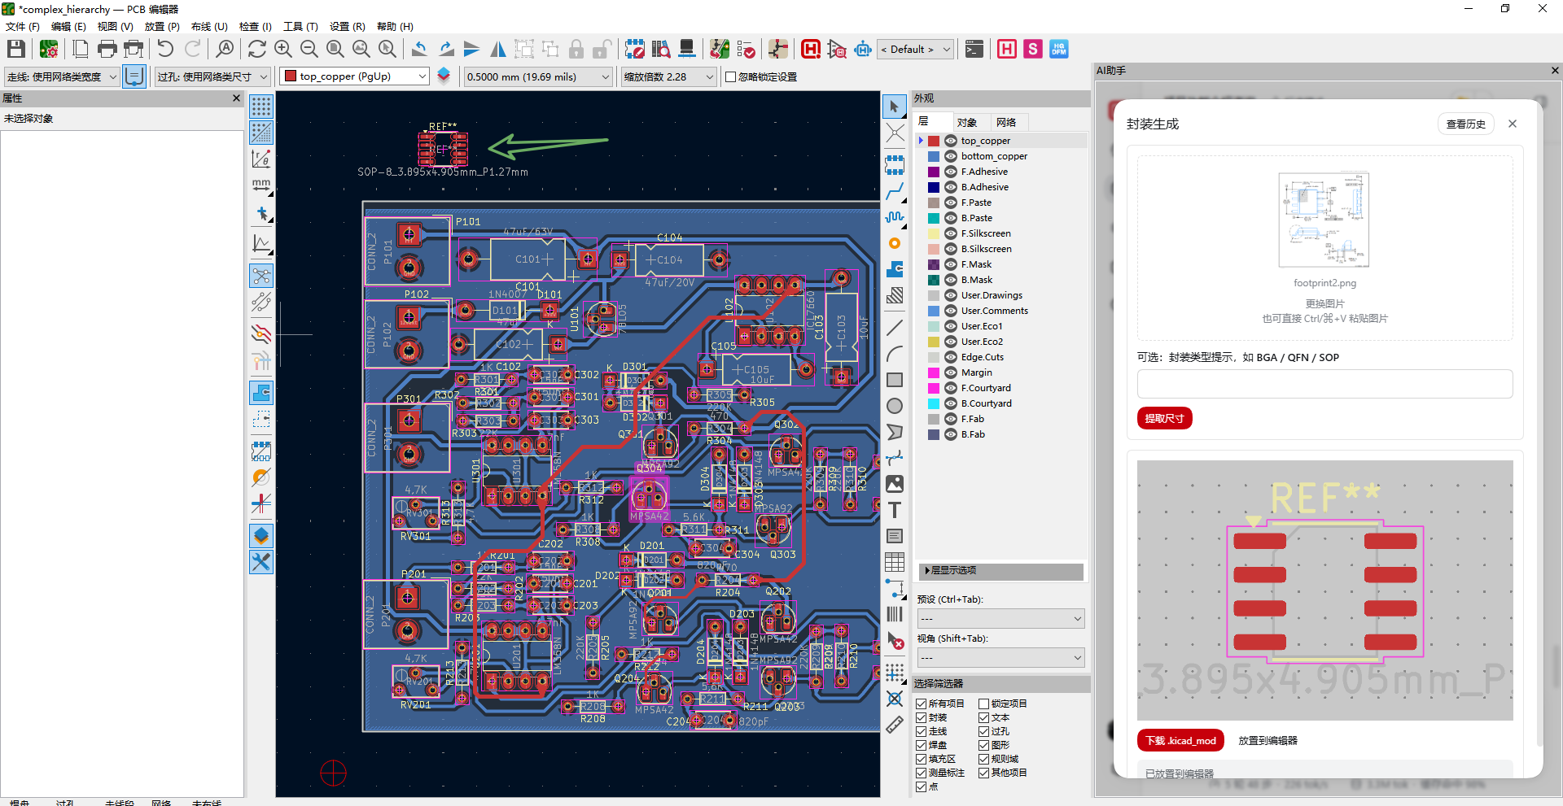Image resolution: width=1563 pixels, height=806 pixels.
Task: Click the Margin magenta color swatch
Action: [934, 373]
